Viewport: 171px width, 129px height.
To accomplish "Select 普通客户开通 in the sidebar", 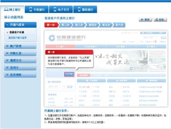I will pos(17,32).
